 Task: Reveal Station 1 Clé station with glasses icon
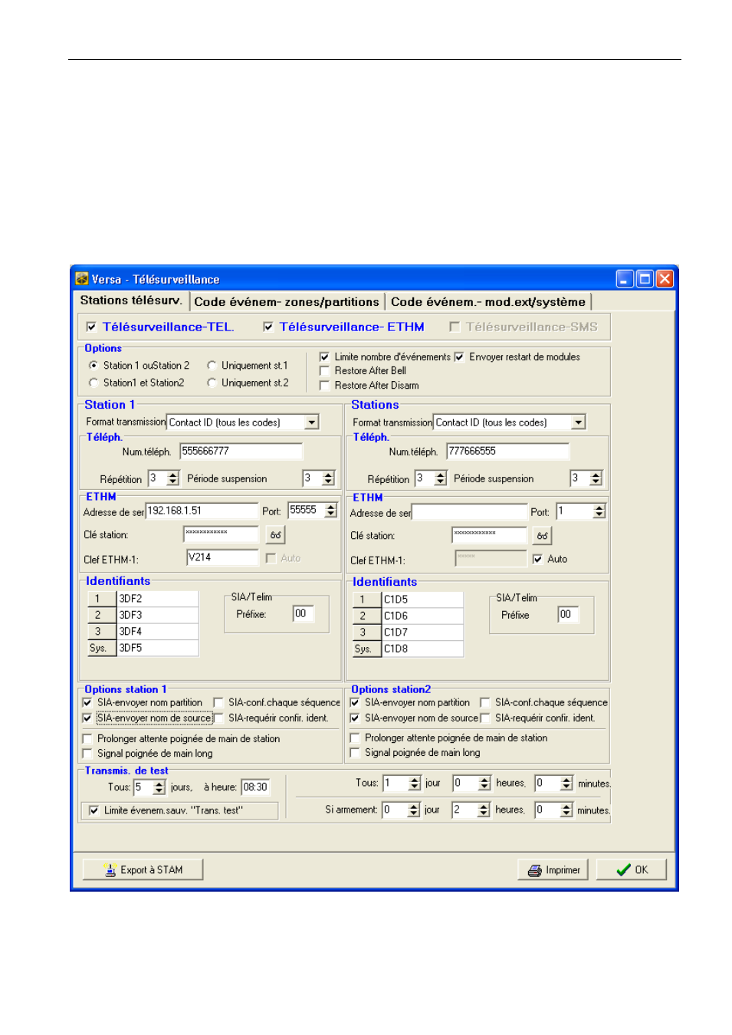(275, 535)
